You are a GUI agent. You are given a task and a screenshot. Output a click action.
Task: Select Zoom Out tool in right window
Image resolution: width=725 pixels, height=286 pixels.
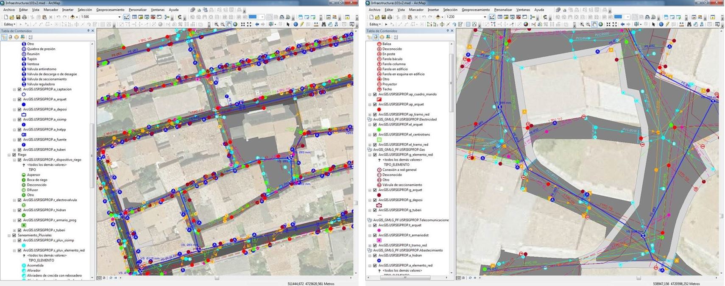coord(588,24)
